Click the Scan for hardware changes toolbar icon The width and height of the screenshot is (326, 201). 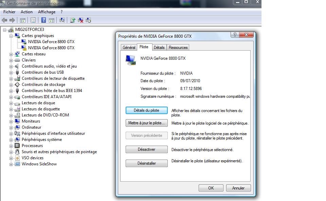tap(62, 20)
